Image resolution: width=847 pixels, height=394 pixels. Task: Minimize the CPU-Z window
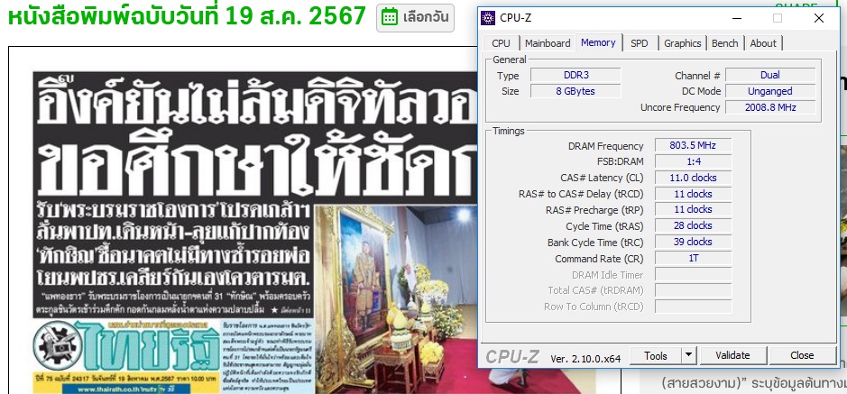pos(736,18)
